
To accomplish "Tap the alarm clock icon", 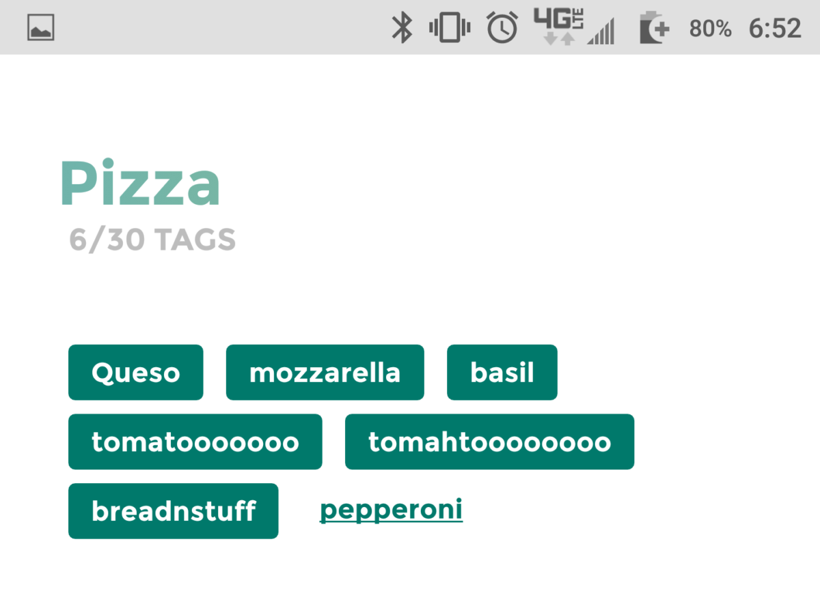I will pos(502,28).
